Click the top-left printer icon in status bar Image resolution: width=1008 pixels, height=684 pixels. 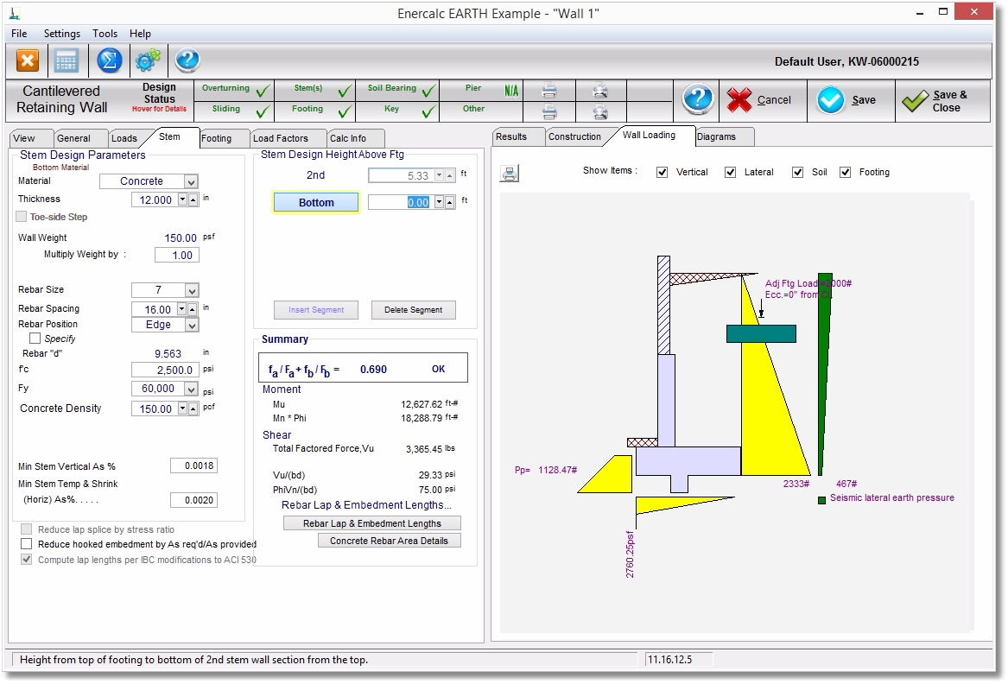[548, 90]
